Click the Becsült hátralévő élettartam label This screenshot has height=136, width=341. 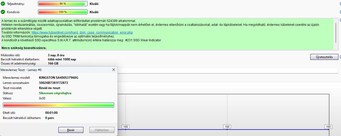tap(20, 59)
